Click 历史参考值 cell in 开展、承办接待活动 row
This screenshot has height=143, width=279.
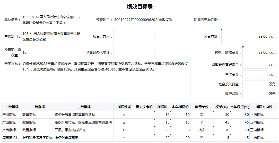pyautogui.click(x=144, y=130)
